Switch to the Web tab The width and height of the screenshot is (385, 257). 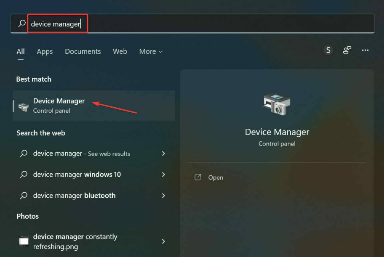(x=120, y=51)
